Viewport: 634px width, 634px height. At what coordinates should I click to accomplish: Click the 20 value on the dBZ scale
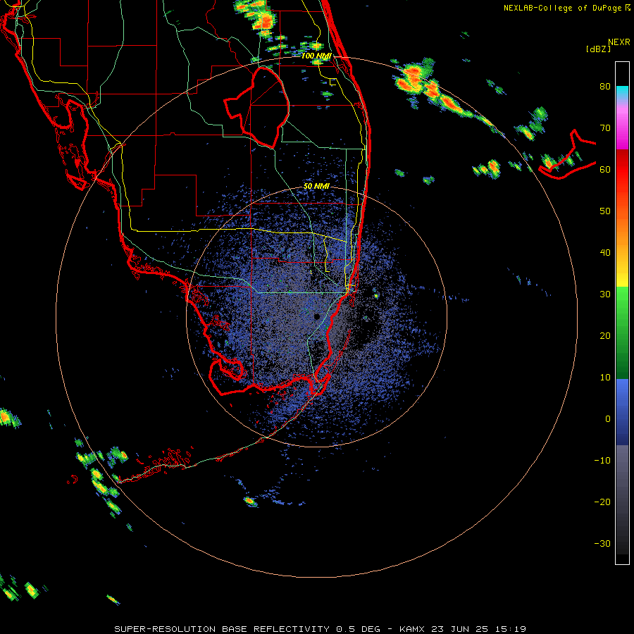(x=605, y=335)
